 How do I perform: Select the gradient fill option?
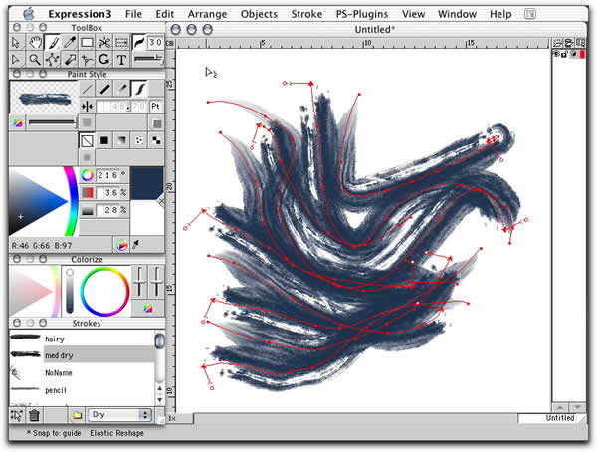[x=121, y=140]
